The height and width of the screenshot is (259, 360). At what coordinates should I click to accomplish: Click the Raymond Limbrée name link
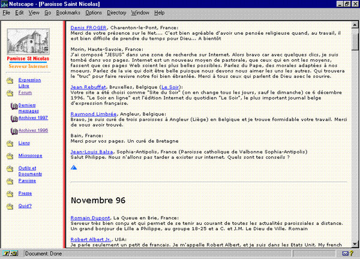tap(94, 114)
